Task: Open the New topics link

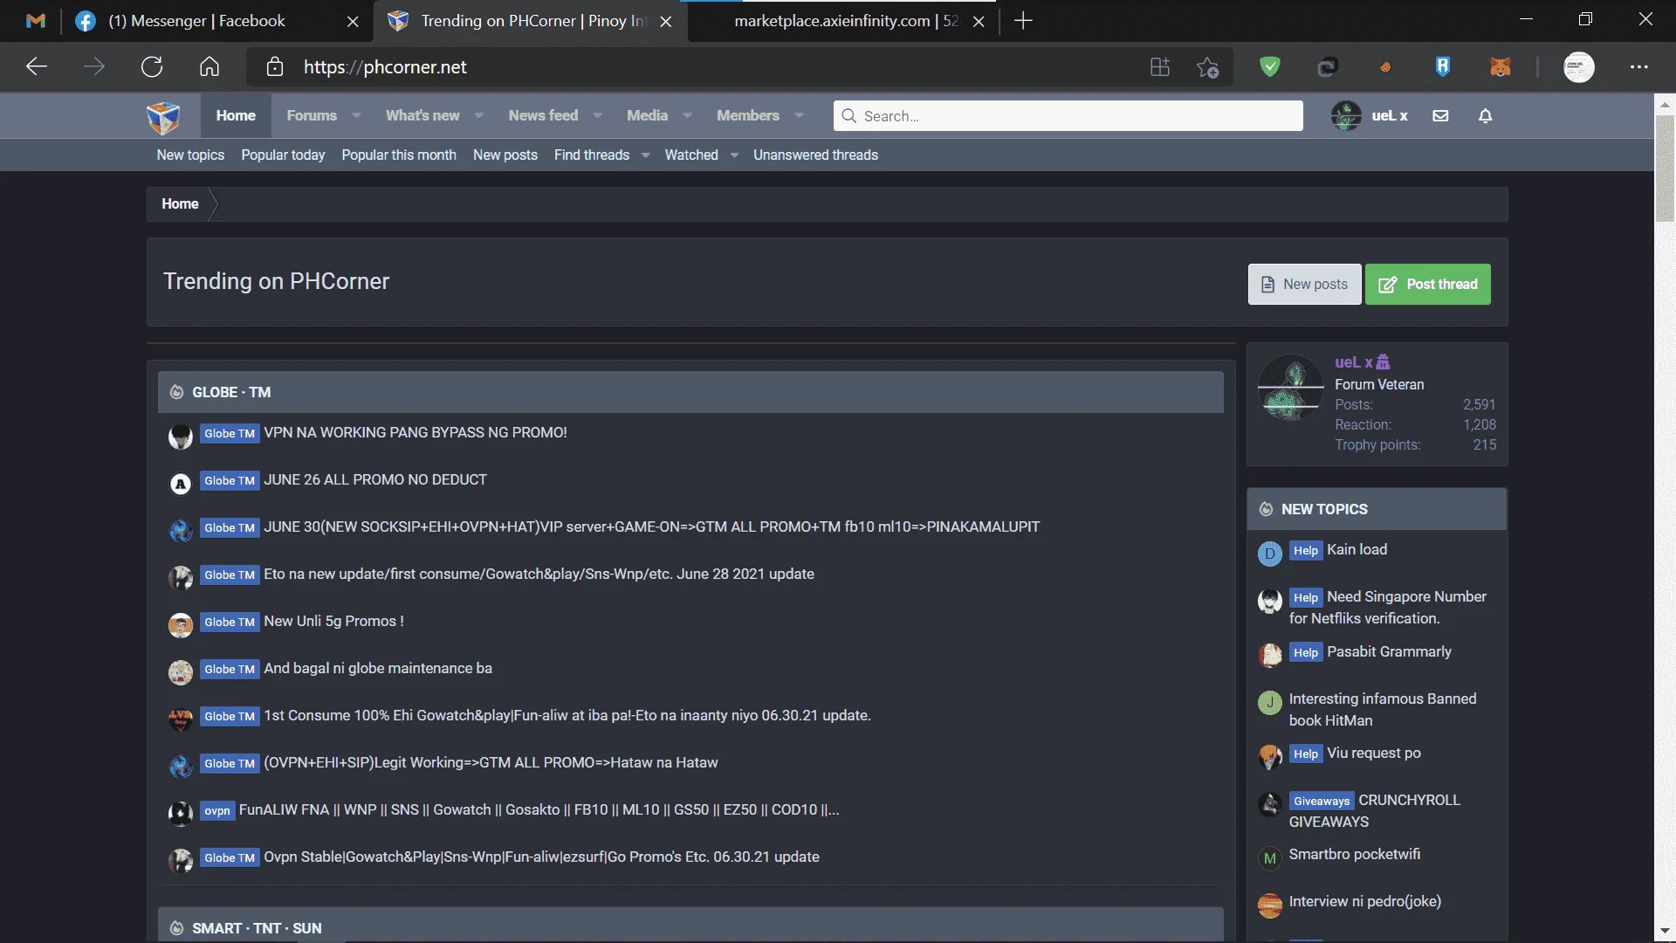Action: pos(190,155)
